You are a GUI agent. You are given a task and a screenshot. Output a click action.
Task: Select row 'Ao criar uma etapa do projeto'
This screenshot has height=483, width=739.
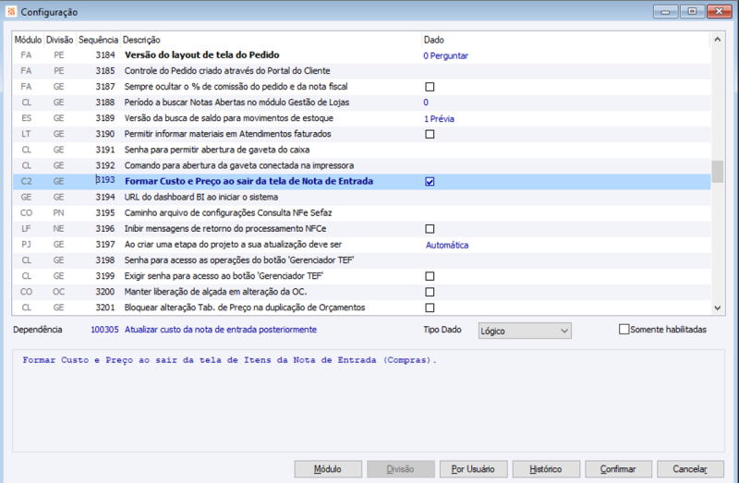(361, 245)
